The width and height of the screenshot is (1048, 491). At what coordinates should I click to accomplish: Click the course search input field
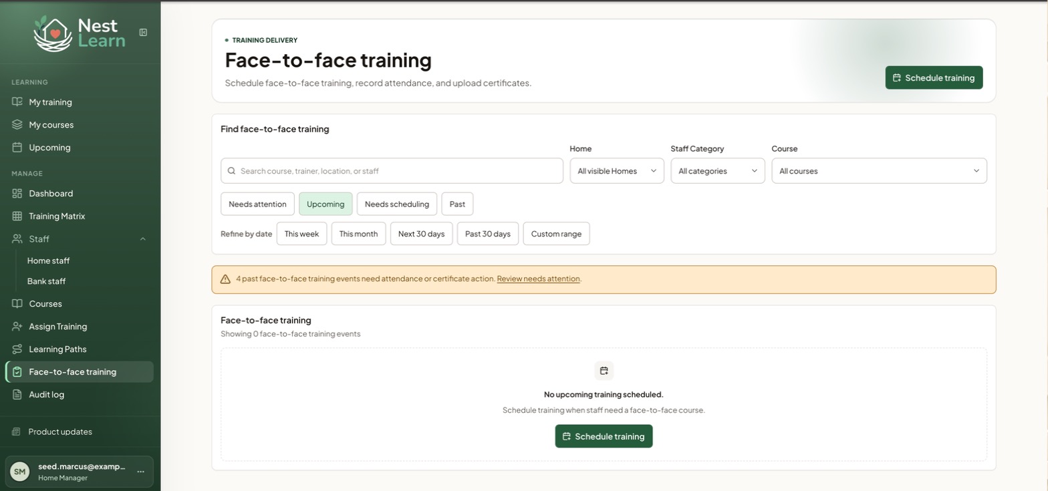pos(392,171)
